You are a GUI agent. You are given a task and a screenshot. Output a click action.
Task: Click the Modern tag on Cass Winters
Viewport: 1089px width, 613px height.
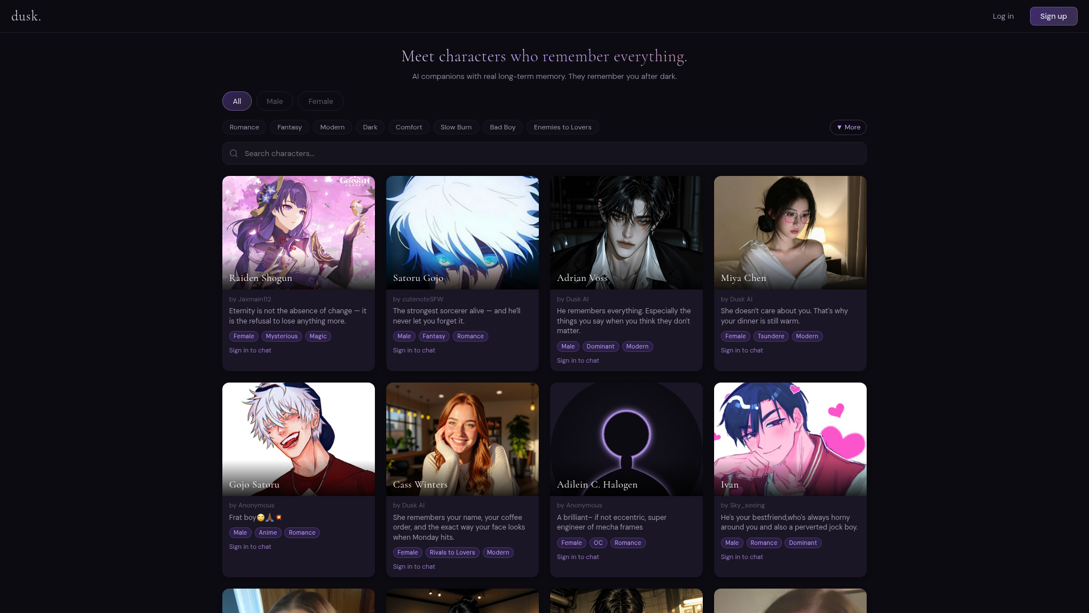point(498,552)
